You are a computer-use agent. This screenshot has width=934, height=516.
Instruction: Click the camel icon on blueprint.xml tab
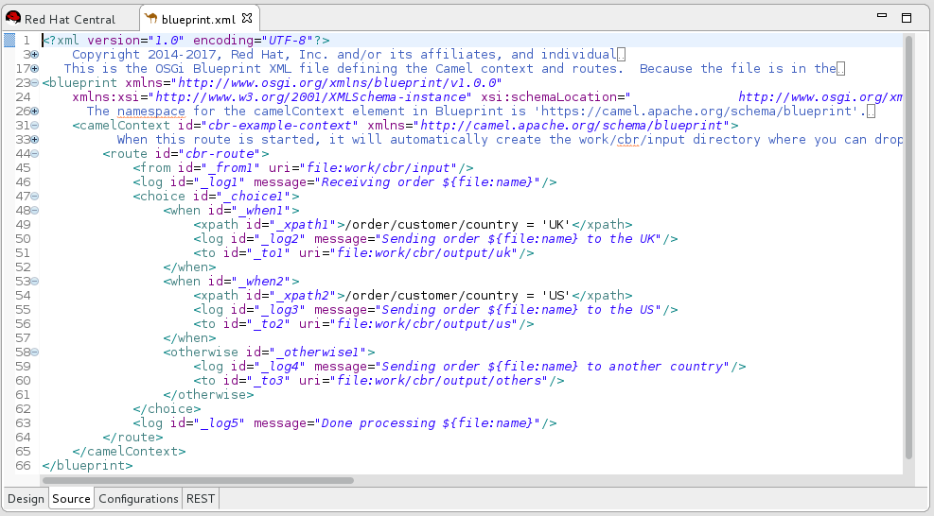pyautogui.click(x=151, y=19)
